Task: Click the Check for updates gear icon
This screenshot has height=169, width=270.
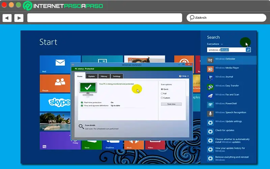Action: click(x=210, y=131)
